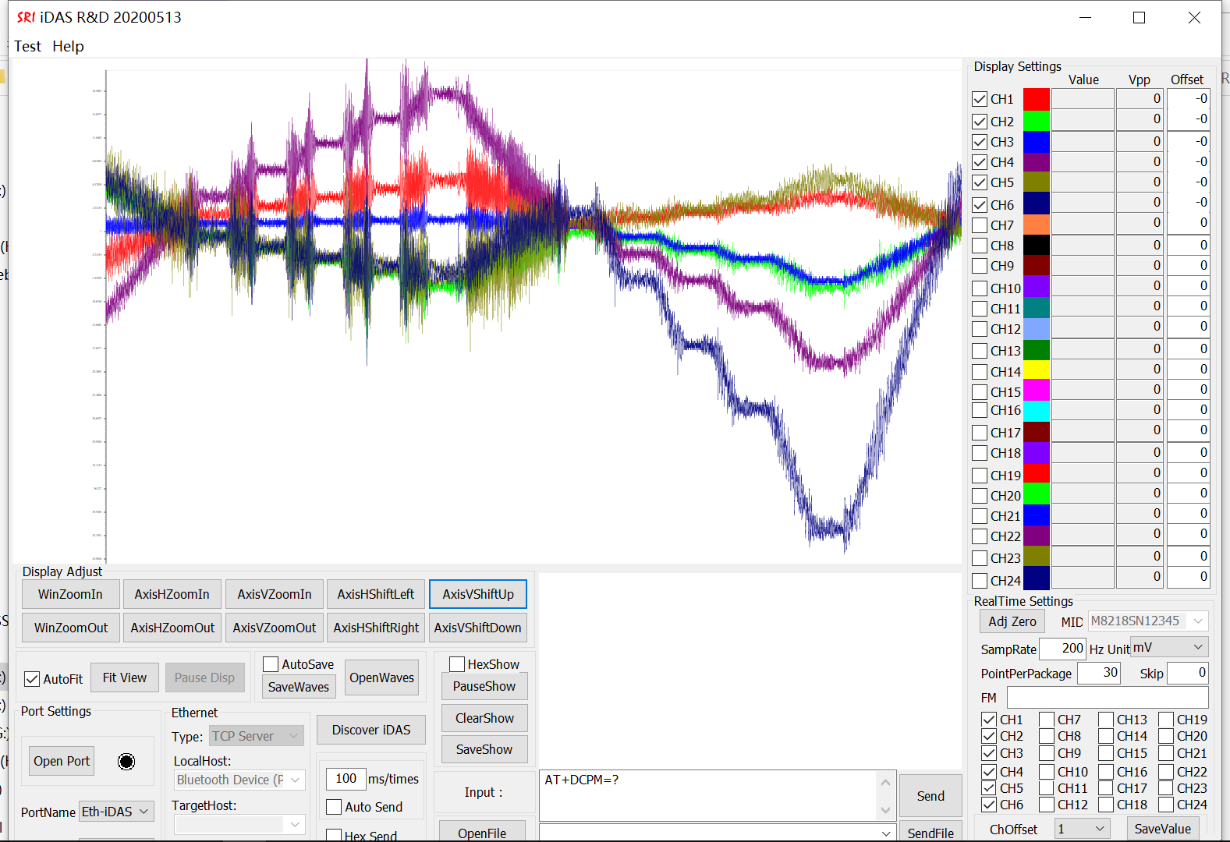This screenshot has width=1230, height=842.
Task: Disable the AutoFit checkbox
Action: (33, 679)
